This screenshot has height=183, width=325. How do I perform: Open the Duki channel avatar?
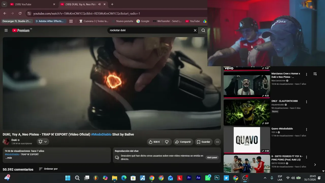coord(6,142)
